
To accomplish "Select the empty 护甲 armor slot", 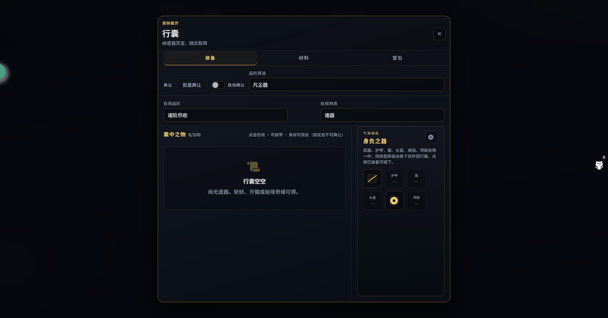I will coord(394,179).
